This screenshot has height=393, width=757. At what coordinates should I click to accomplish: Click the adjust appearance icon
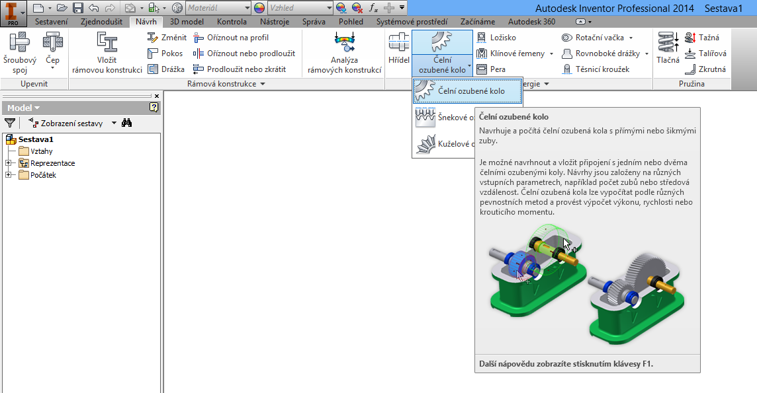[341, 8]
